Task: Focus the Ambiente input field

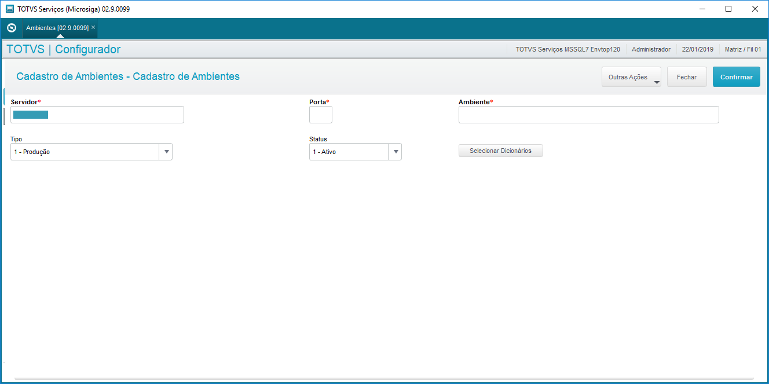Action: tap(589, 115)
